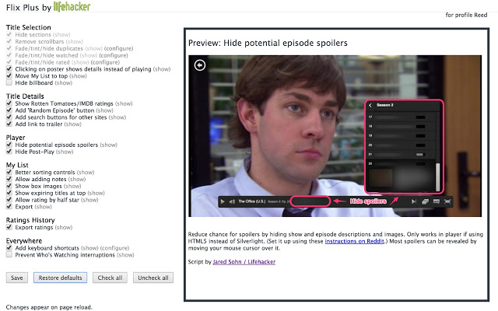Viewport: 498px width, 311px height.
Task: Uncheck 'Add link to trailer'
Action: point(9,124)
